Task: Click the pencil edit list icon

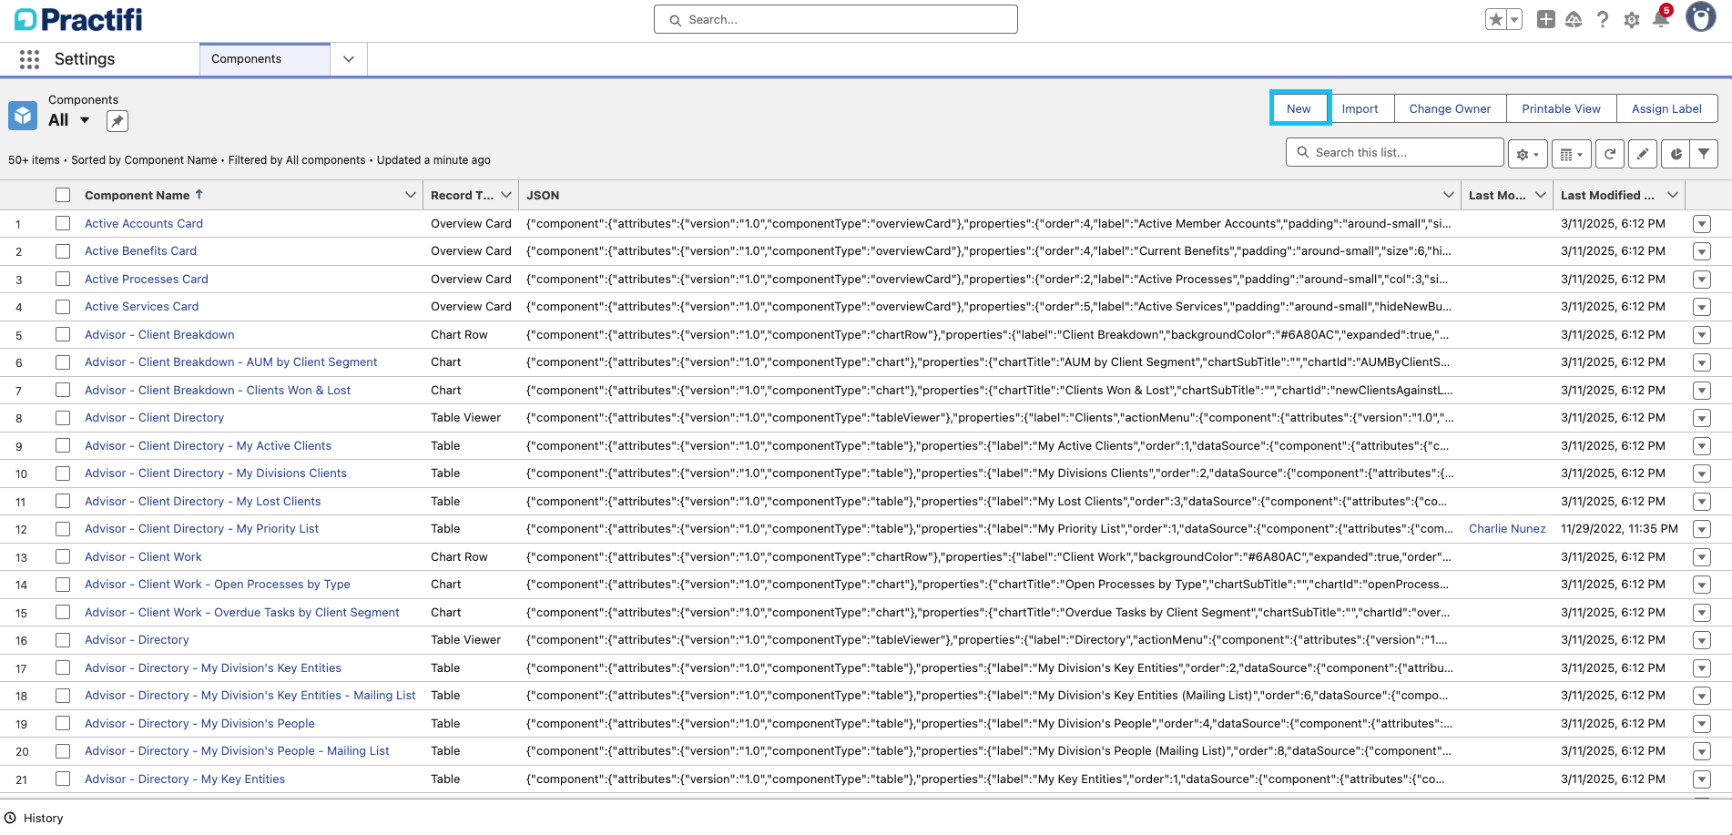Action: (x=1642, y=154)
